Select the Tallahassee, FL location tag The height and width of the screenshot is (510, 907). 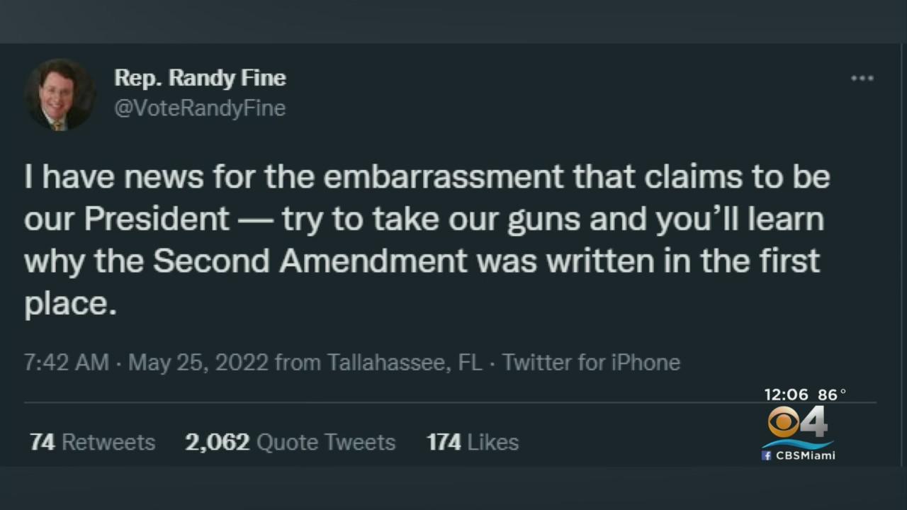coord(404,363)
